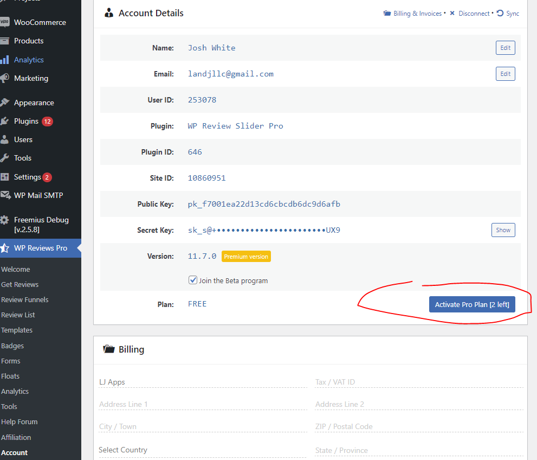Click the Site ID value 10860951

(x=207, y=178)
